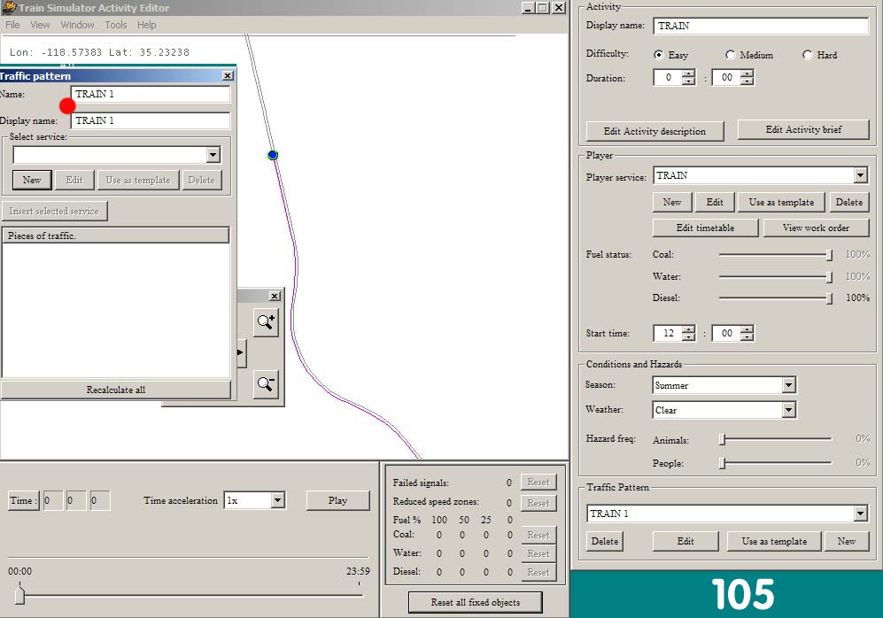Expand the Player service dropdown
The width and height of the screenshot is (883, 618).
pyautogui.click(x=860, y=175)
